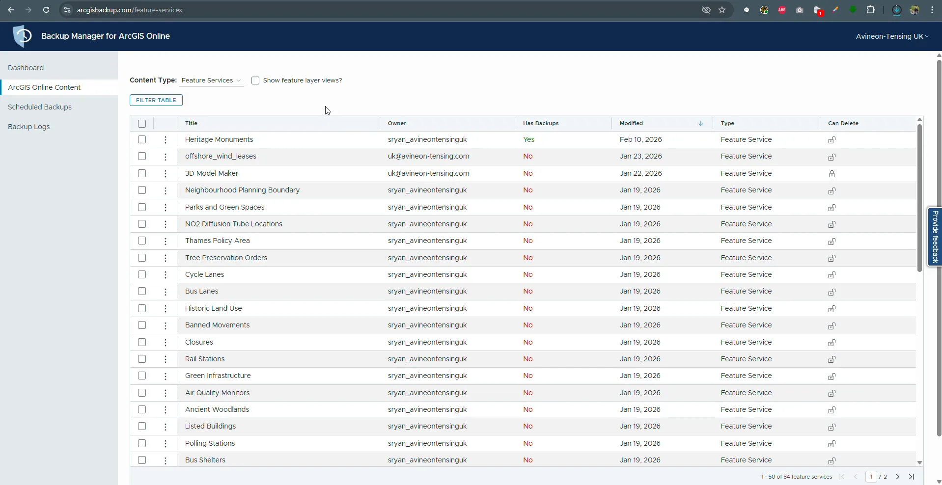Go to next page of feature services
Screen dimensions: 942x485
897,477
